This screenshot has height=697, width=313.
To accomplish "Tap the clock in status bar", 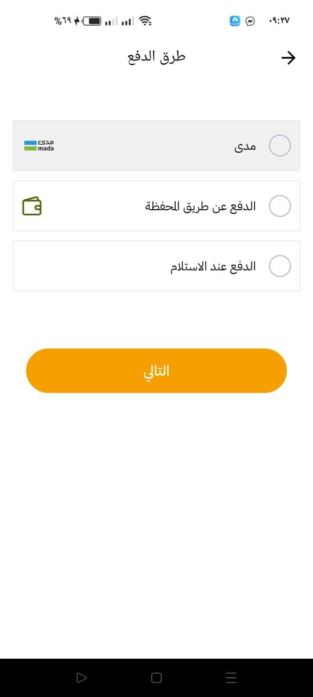I will tap(279, 21).
